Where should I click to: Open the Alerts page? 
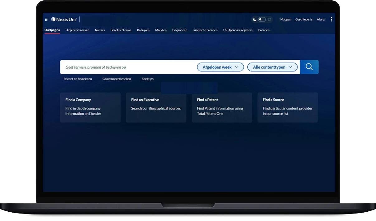coord(321,20)
